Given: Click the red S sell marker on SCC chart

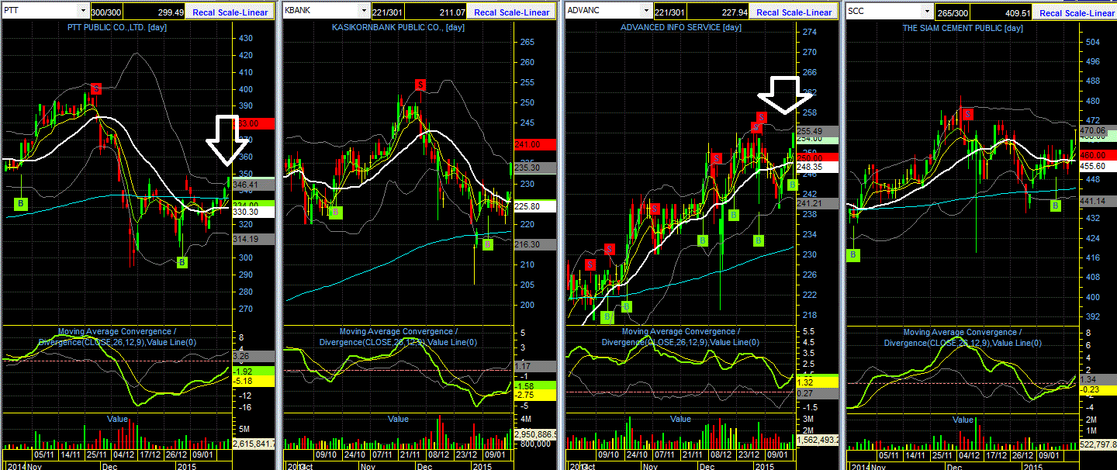Looking at the screenshot, I should pos(968,113).
